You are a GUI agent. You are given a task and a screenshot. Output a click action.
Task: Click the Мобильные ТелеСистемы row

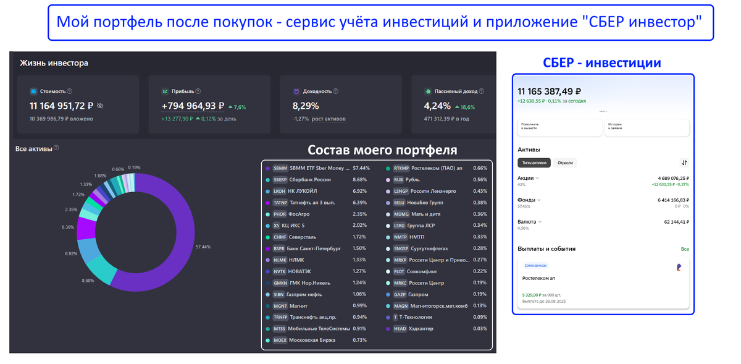317,329
